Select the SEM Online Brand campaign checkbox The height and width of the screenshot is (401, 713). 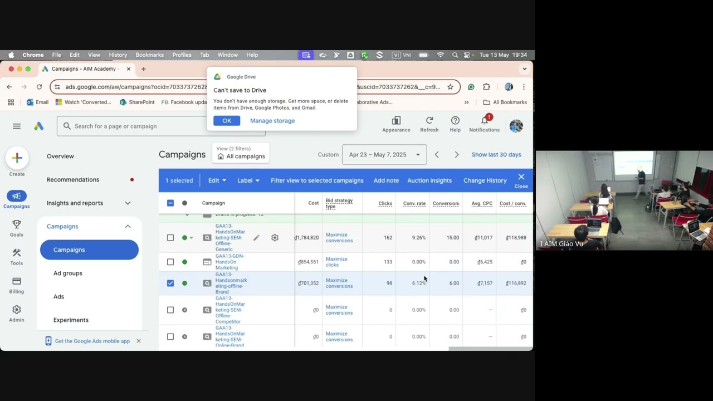coord(170,336)
